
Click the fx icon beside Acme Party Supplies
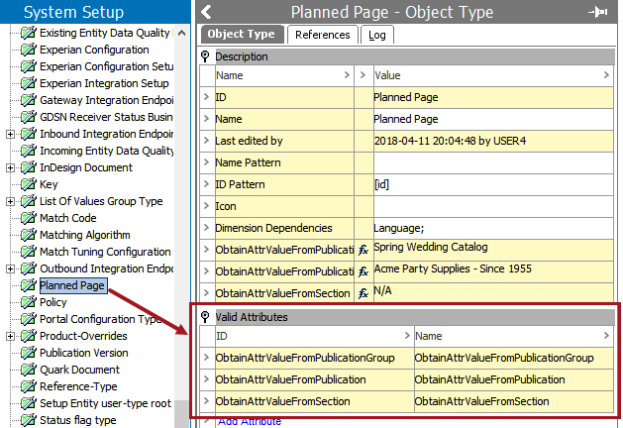363,271
